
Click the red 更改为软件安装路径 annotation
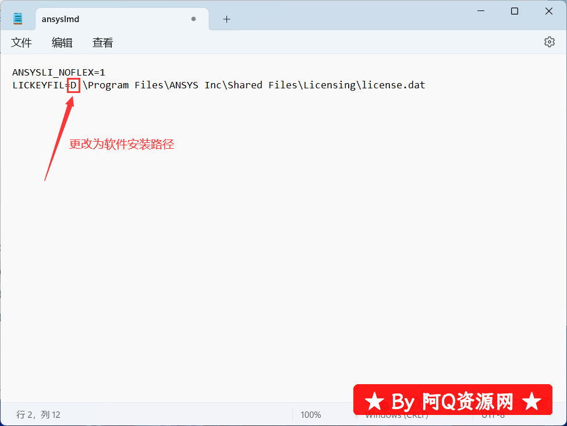[x=122, y=144]
